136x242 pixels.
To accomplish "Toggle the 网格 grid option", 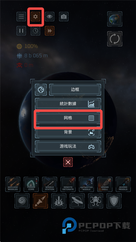I will click(68, 118).
